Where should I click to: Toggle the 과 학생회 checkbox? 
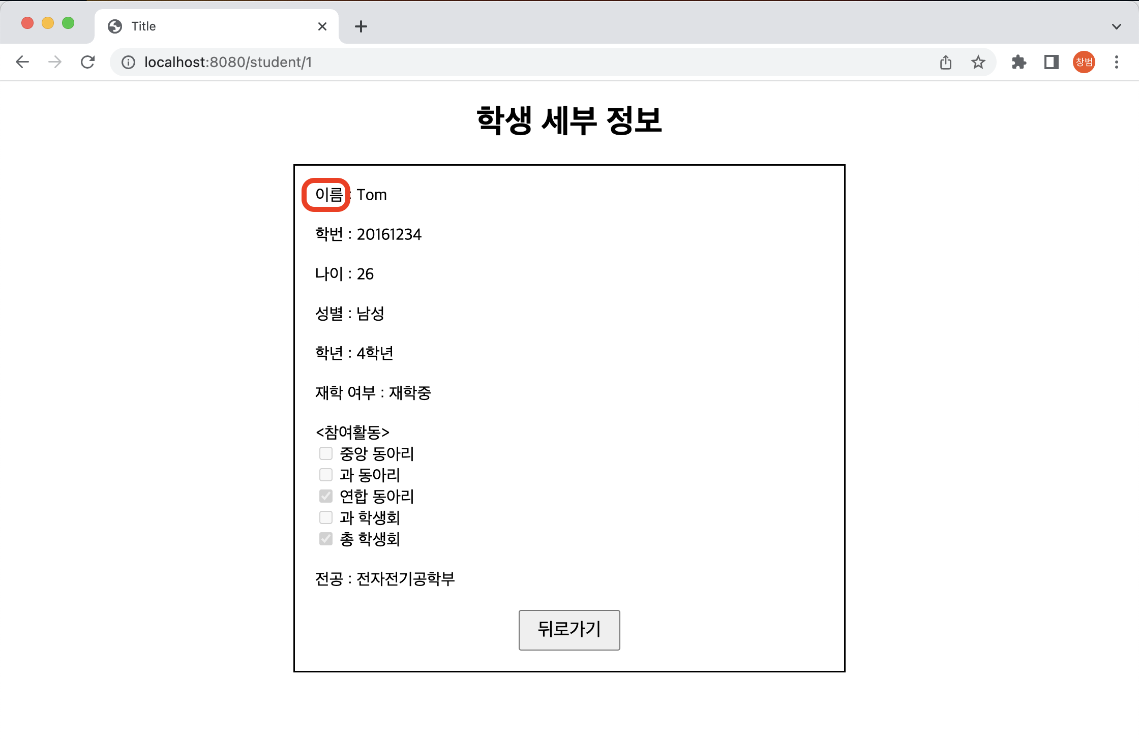tap(325, 517)
